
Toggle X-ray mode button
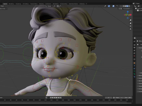point(121,6)
